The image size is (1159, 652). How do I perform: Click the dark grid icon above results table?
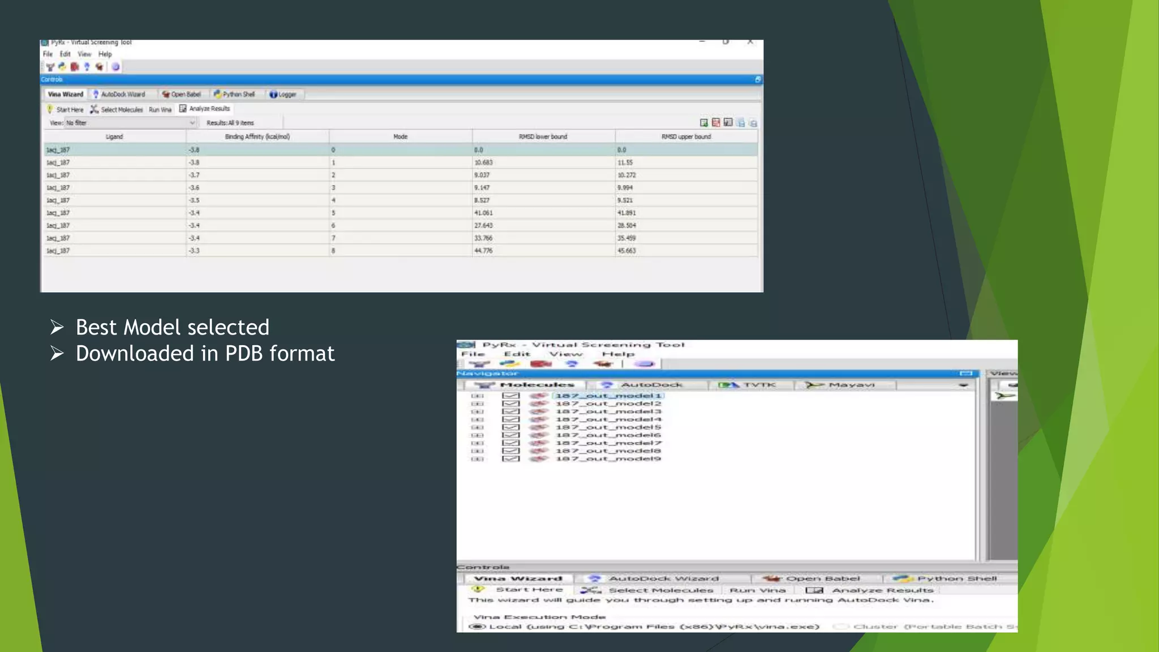[x=728, y=122]
